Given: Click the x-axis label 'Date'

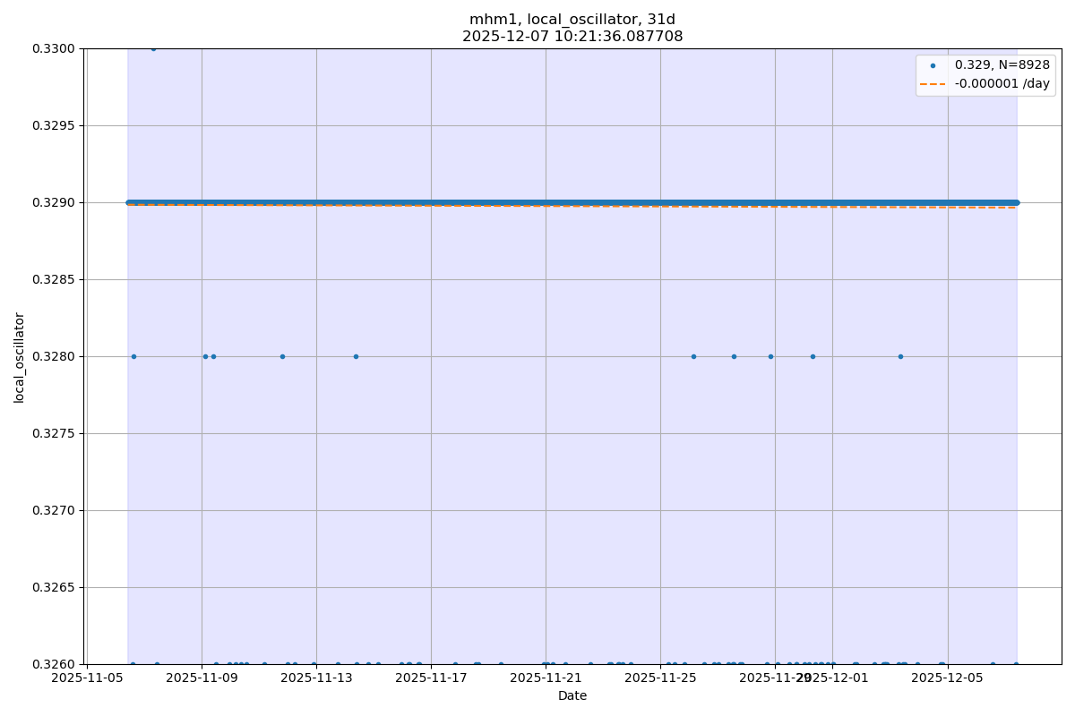Looking at the screenshot, I should tap(572, 695).
